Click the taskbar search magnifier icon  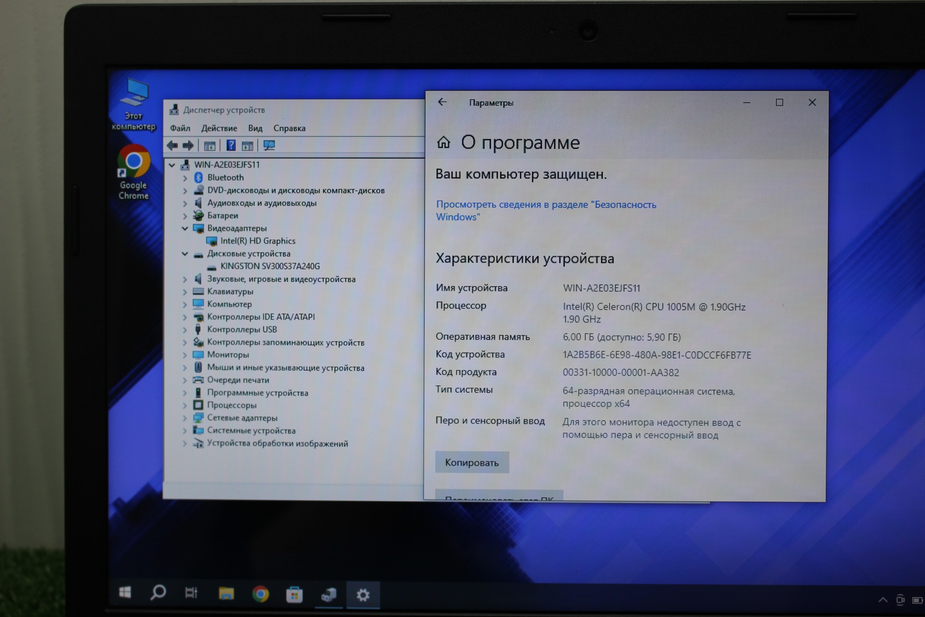click(158, 592)
